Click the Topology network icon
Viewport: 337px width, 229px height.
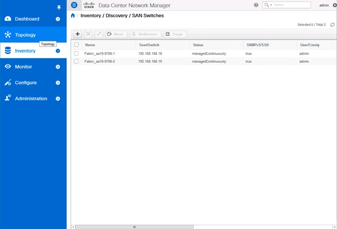click(8, 35)
